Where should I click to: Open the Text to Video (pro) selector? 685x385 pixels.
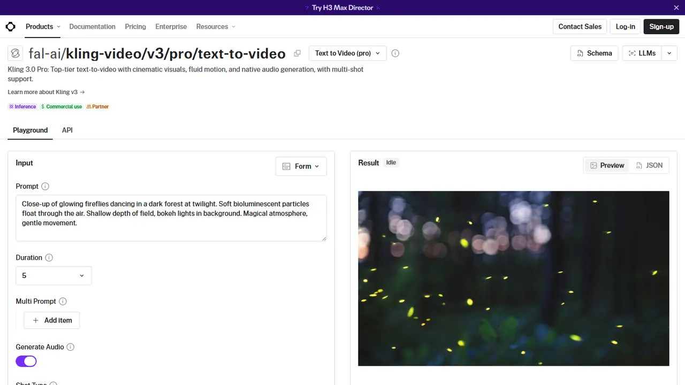pyautogui.click(x=347, y=53)
